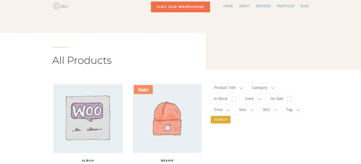The image size is (361, 164).
Task: Click the Divi logo icon
Action: coord(57,6)
